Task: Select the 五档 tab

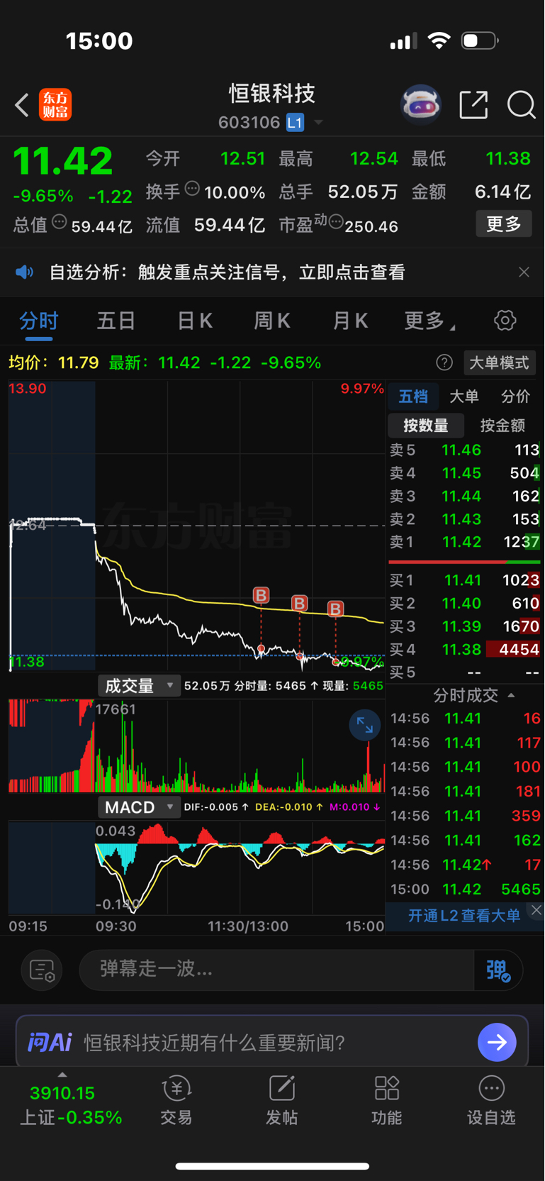Action: coord(413,397)
